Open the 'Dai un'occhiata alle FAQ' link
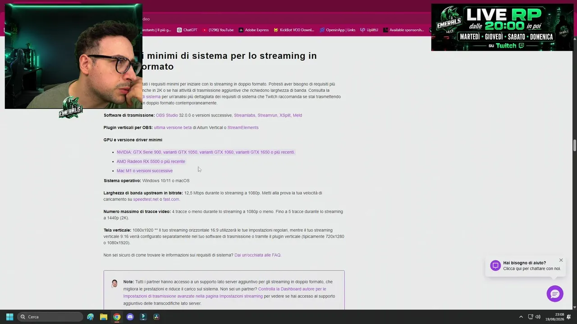 257,255
